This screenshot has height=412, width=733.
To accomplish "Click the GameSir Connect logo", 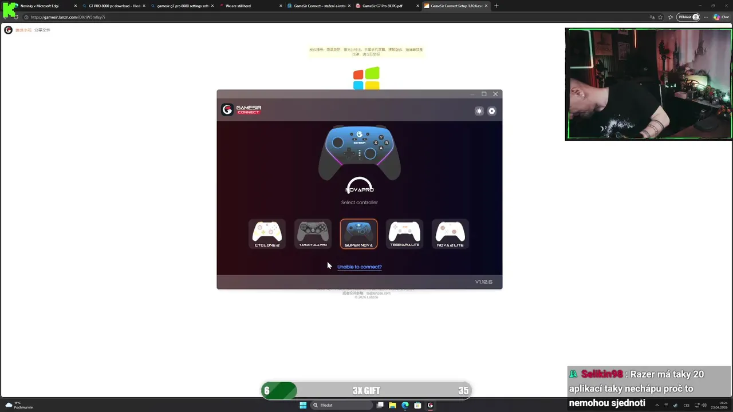I will pos(242,109).
